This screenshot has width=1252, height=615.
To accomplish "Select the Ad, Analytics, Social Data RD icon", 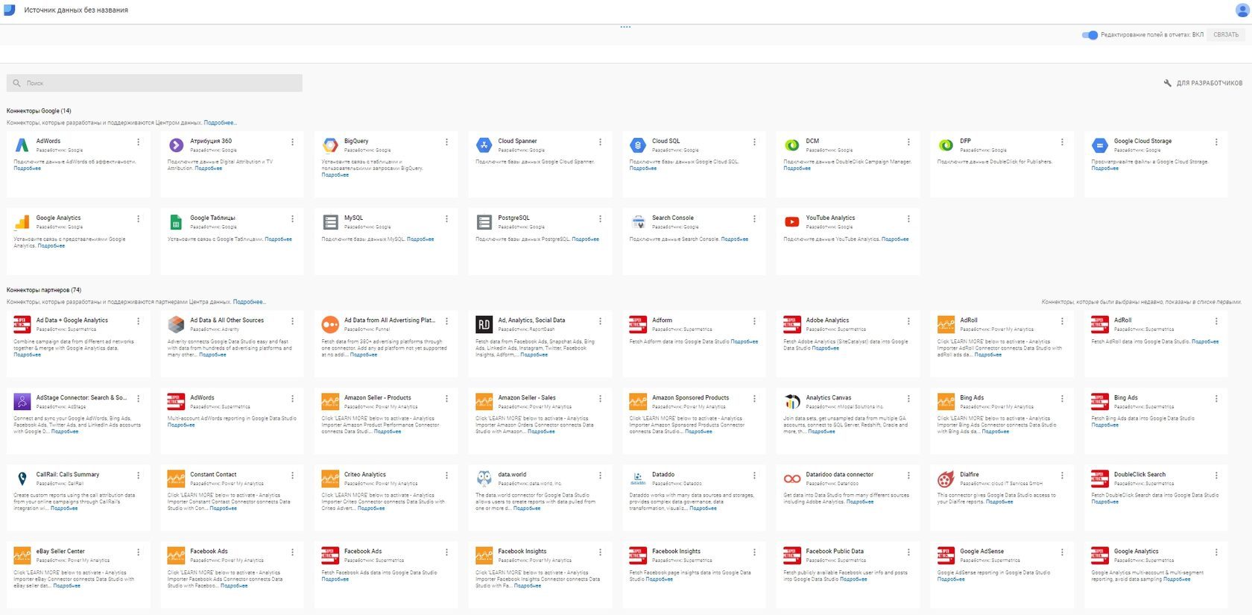I will 484,324.
